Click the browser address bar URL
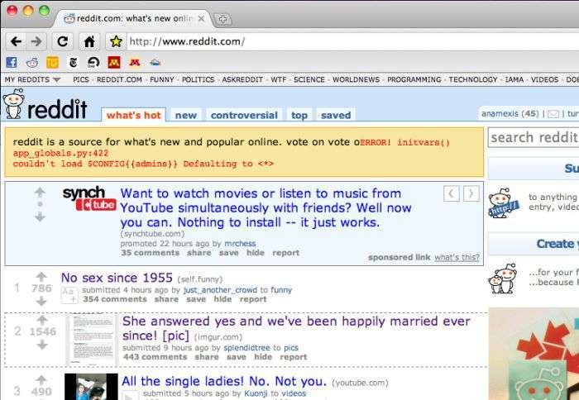The width and height of the screenshot is (579, 400). click(187, 41)
